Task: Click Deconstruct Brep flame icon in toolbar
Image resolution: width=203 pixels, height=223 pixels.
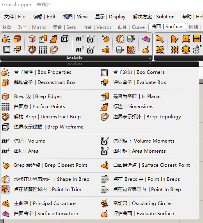Action: [x=32, y=50]
